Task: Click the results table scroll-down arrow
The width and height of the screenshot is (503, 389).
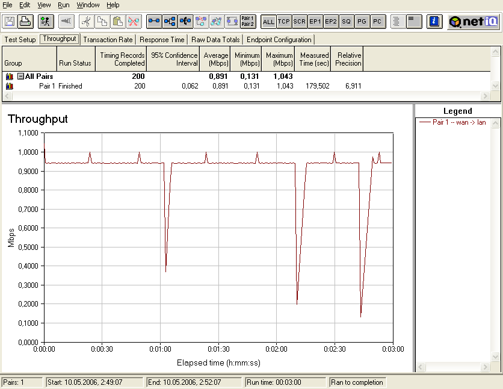Action: [x=495, y=86]
